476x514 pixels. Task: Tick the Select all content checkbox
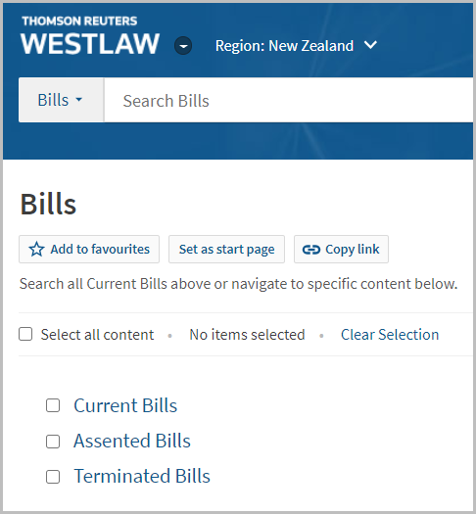click(x=25, y=335)
